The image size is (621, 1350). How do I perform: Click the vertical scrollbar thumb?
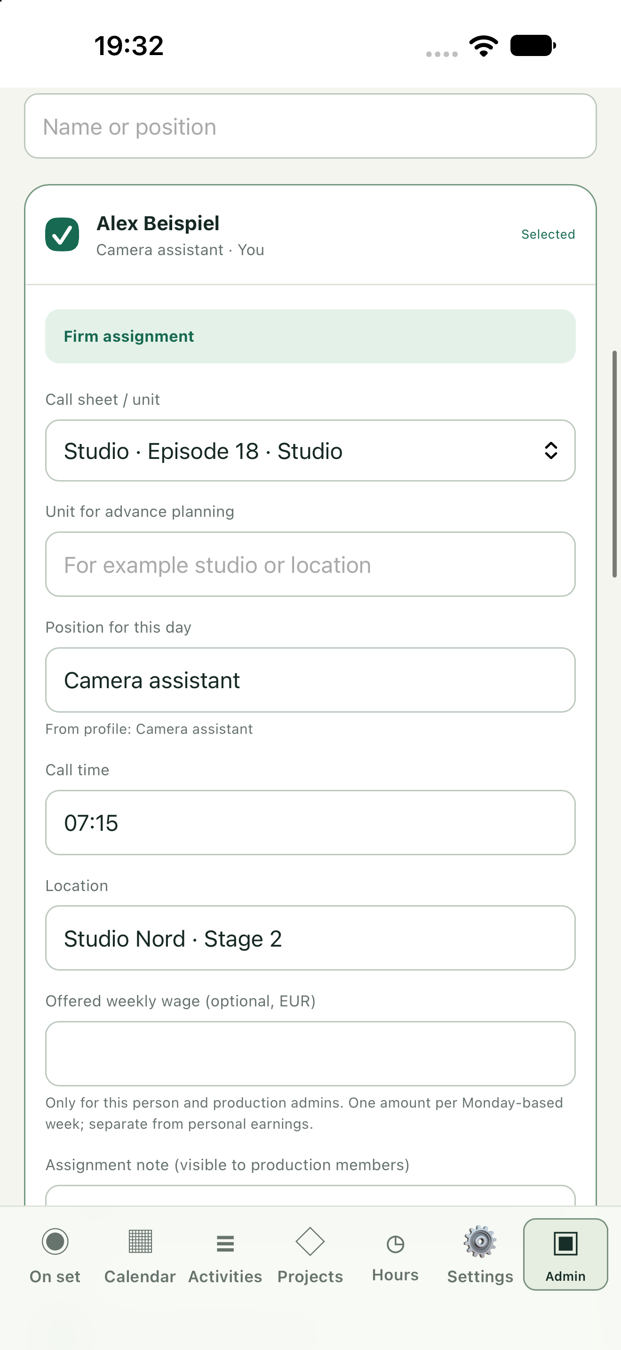tap(615, 464)
